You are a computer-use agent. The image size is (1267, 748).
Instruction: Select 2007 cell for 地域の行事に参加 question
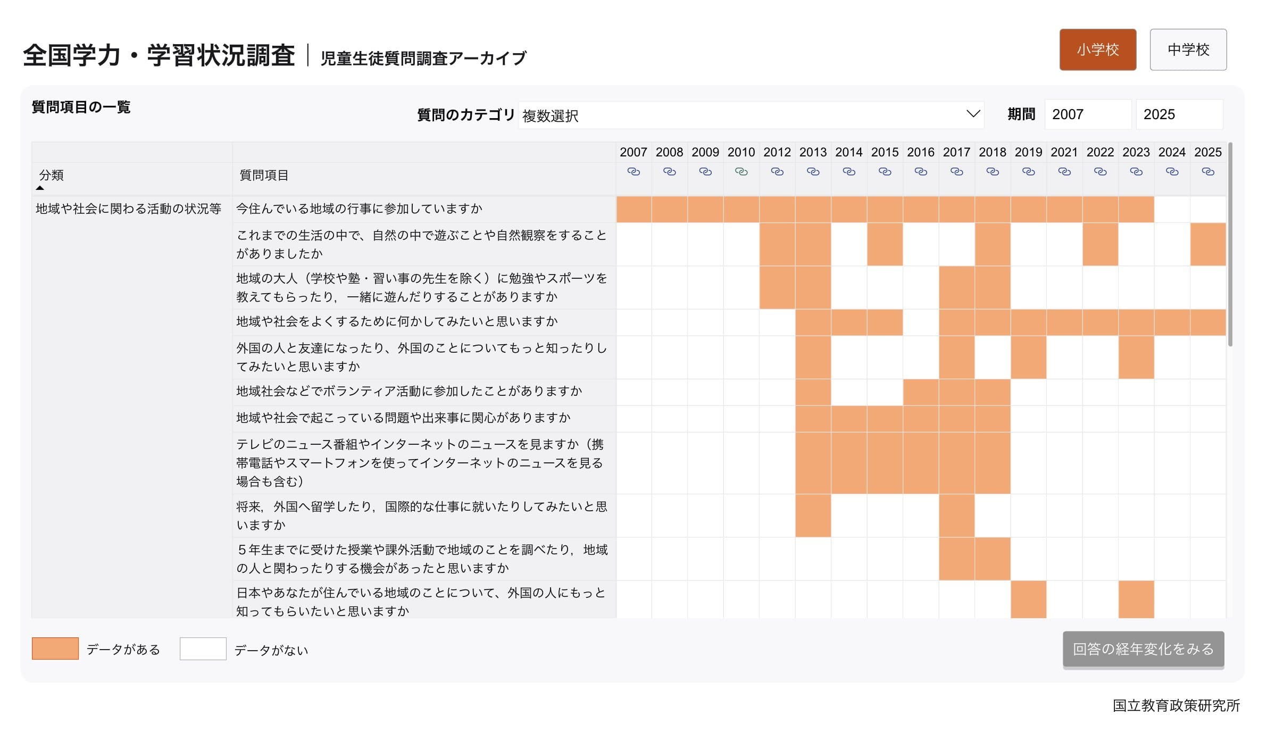[633, 209]
